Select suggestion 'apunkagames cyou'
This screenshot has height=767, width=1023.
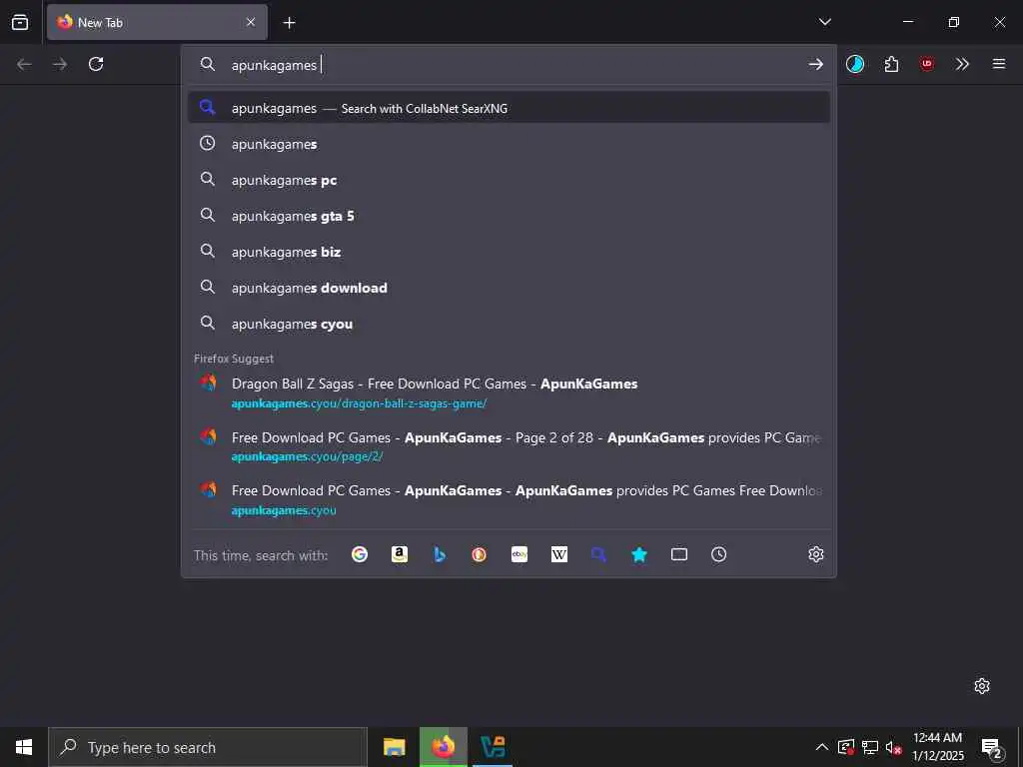point(509,324)
